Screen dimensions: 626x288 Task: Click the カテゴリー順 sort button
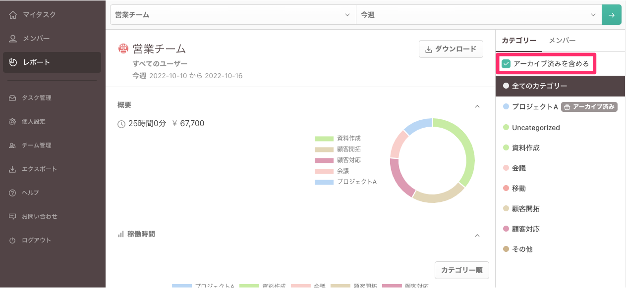tap(461, 270)
